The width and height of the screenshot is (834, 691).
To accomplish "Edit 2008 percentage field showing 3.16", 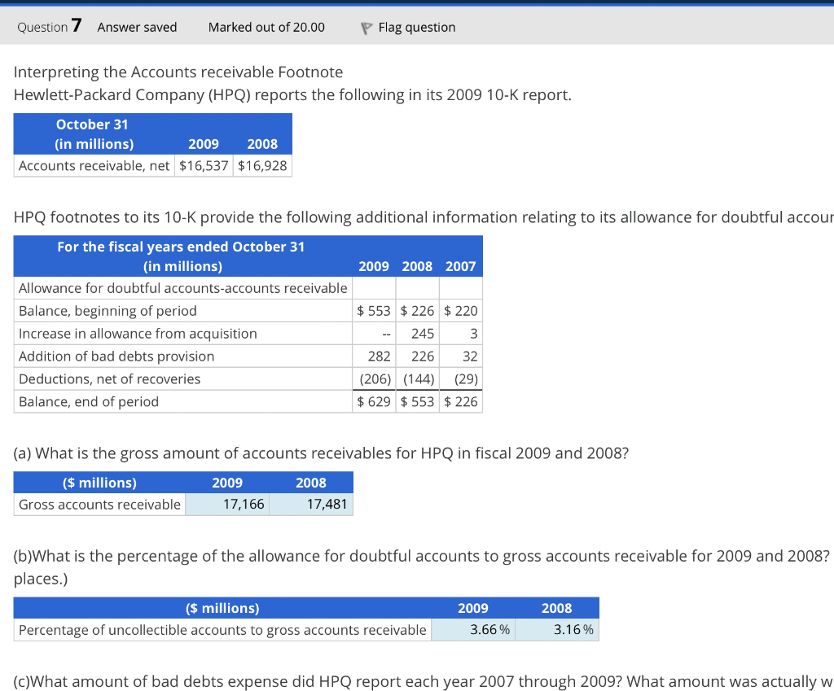I will click(x=557, y=630).
